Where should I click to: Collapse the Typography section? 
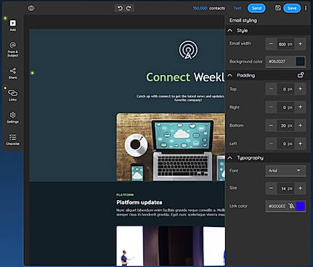tap(230, 158)
